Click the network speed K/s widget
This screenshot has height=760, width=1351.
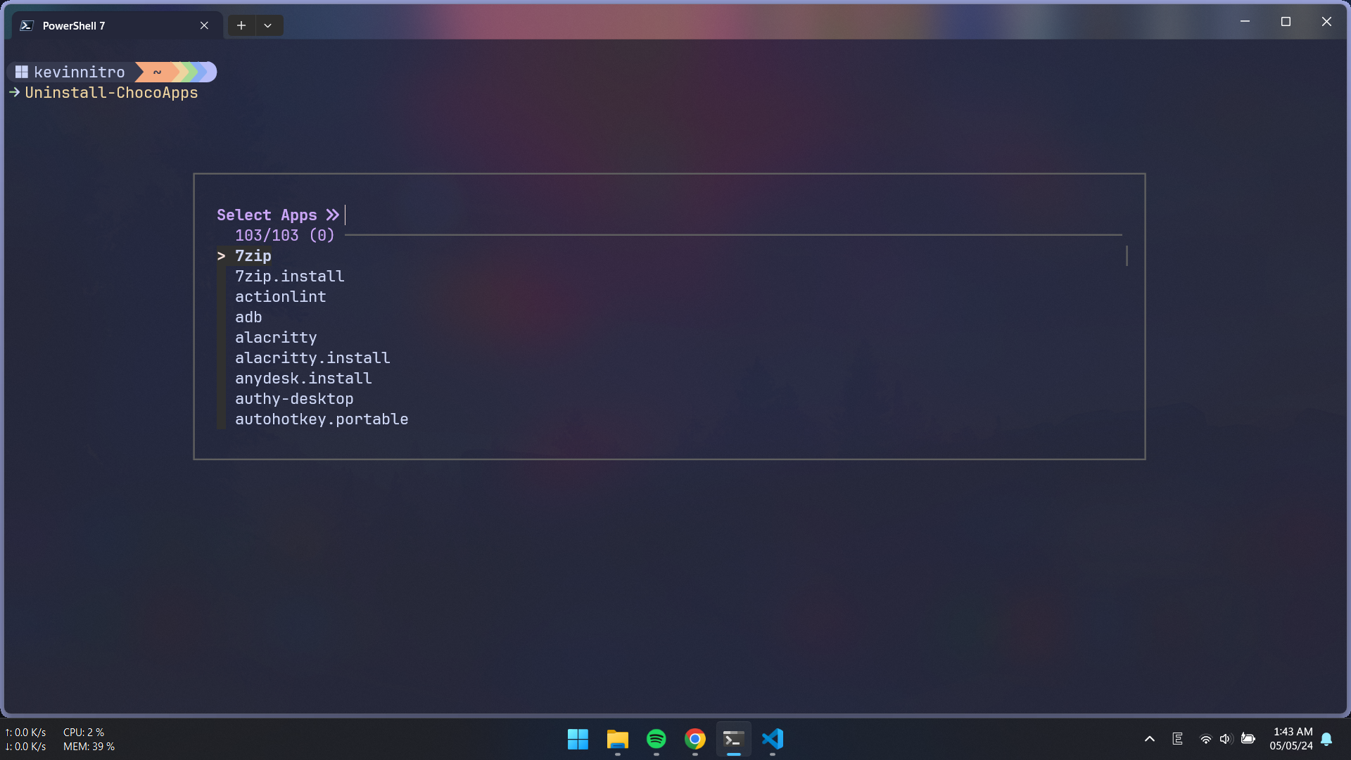[25, 740]
